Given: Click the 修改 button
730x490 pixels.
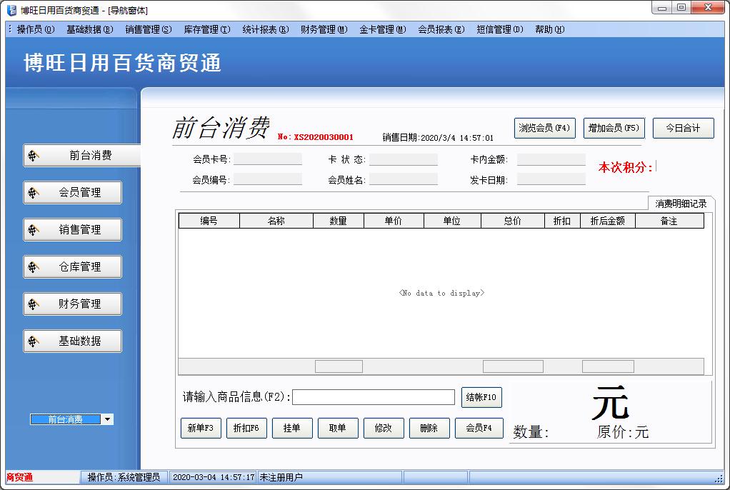Looking at the screenshot, I should [x=383, y=428].
